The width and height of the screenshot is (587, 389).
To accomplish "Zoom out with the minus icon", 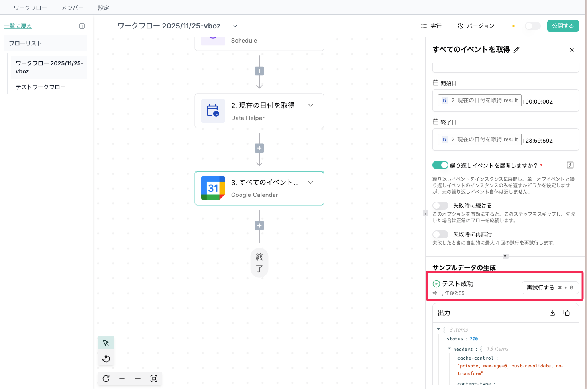I will (138, 379).
